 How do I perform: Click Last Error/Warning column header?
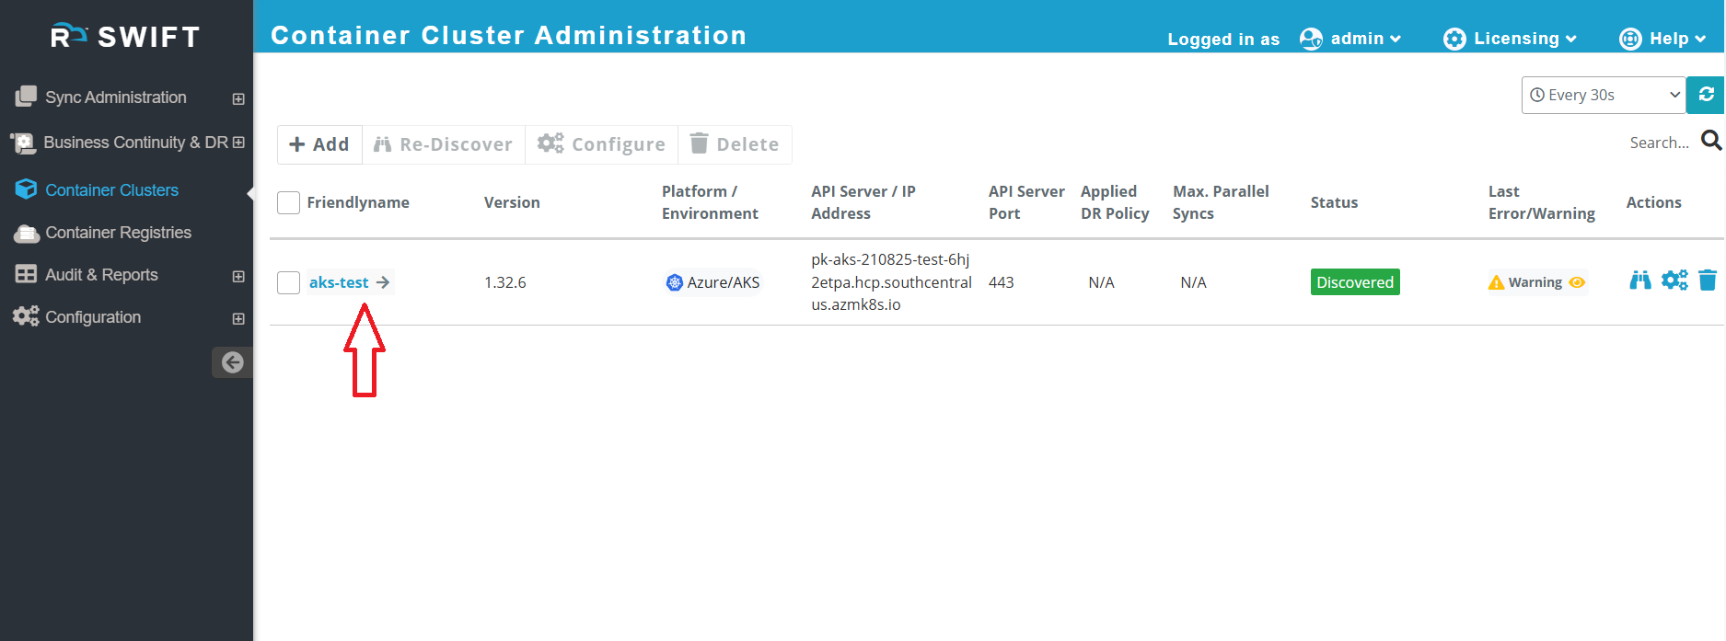(1542, 202)
